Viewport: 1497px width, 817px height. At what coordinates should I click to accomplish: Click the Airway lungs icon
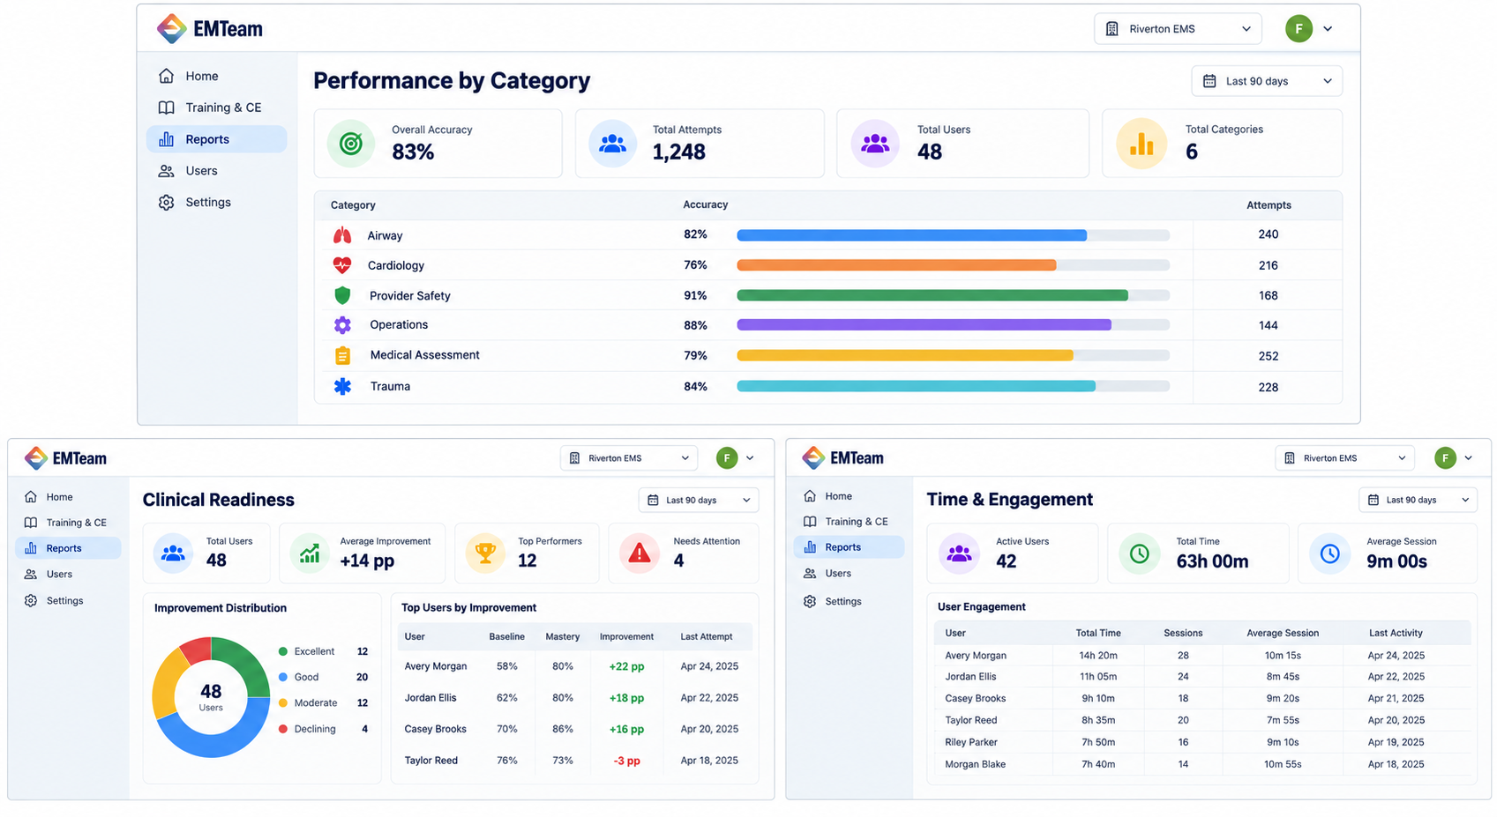click(x=342, y=235)
